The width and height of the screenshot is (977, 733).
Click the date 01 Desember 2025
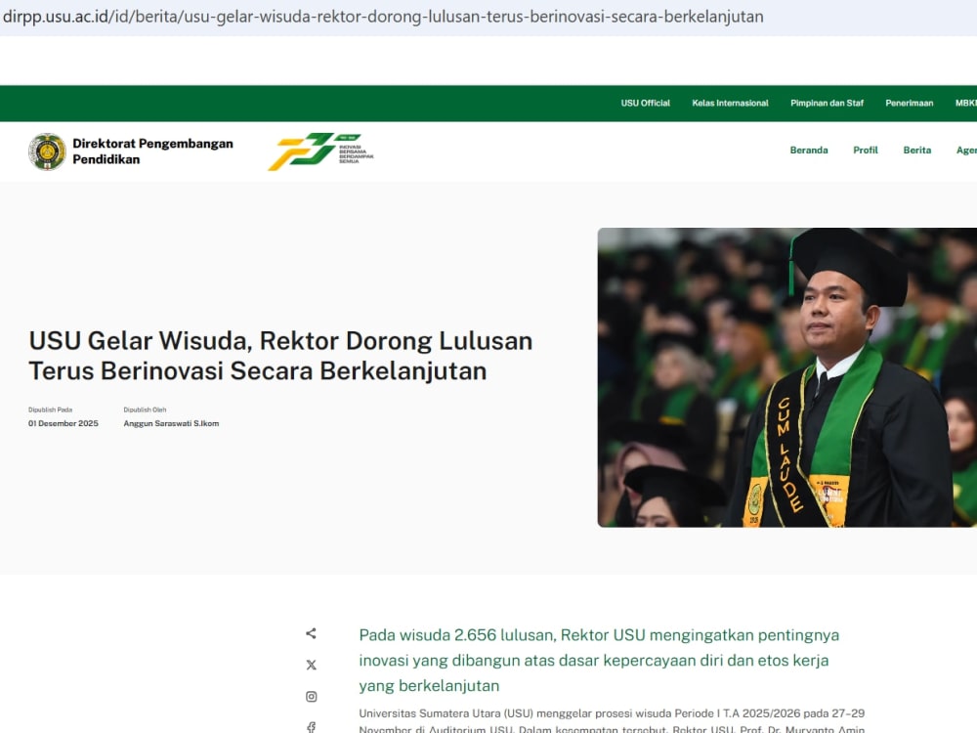pyautogui.click(x=63, y=423)
